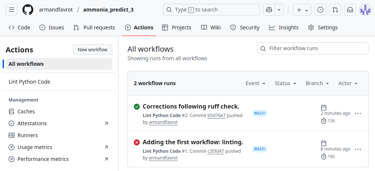Screen dimensions: 375x171
Task: Expand the Branch filter dropdown
Action: tap(317, 83)
